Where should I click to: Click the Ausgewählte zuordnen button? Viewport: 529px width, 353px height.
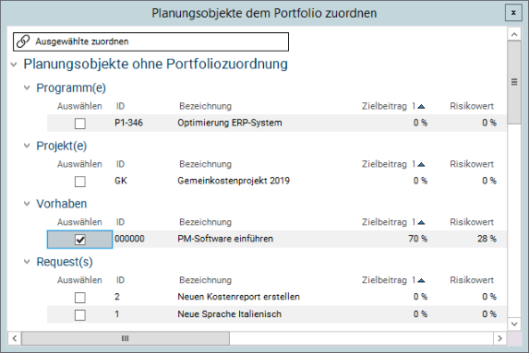pyautogui.click(x=150, y=41)
